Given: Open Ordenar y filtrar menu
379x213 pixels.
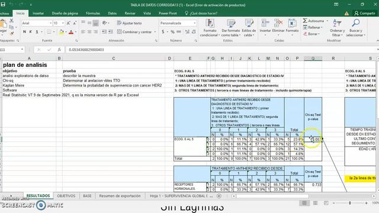Looking at the screenshot, I should 337,28.
